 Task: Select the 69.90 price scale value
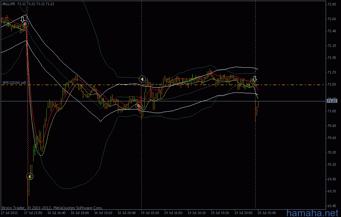[x=332, y=179]
